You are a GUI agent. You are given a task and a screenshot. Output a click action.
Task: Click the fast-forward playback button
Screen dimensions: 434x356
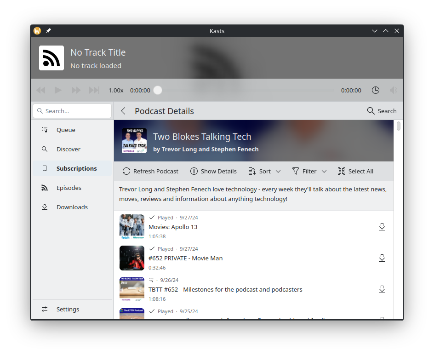pos(76,90)
